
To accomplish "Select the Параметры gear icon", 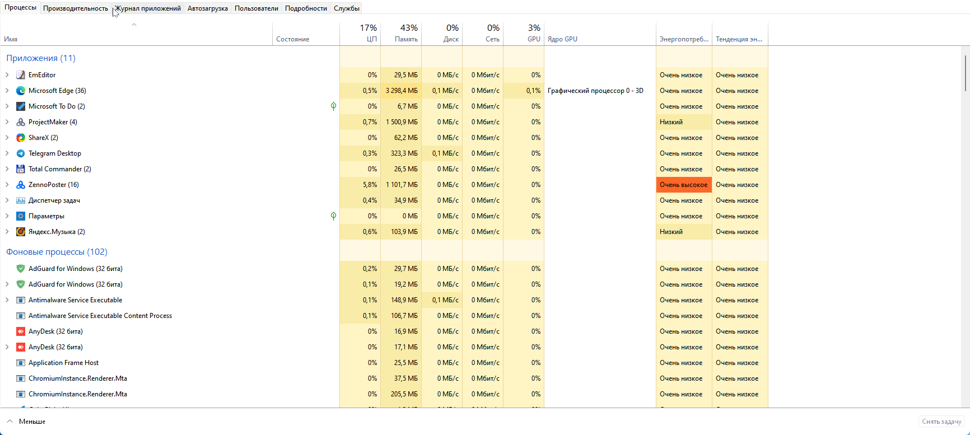I will point(21,216).
